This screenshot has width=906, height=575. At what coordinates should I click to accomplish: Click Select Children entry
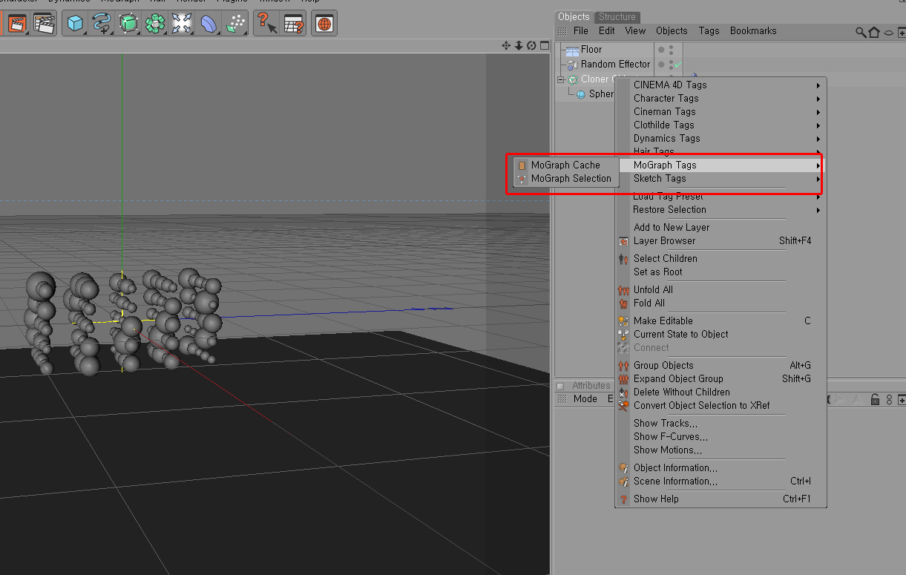[x=720, y=258]
